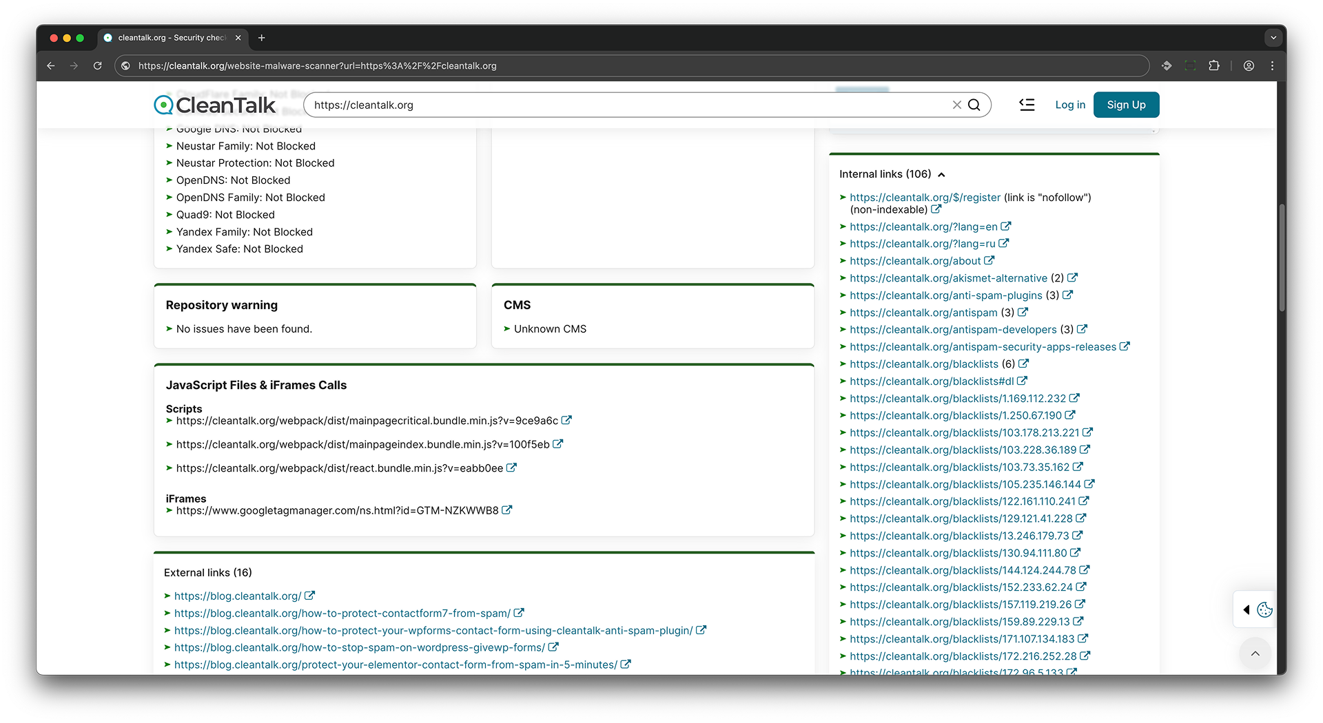Click the Log in link
Screen dimensions: 1323x723
pos(1070,105)
